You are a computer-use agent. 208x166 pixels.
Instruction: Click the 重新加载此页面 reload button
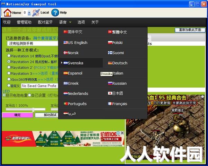[190, 30]
